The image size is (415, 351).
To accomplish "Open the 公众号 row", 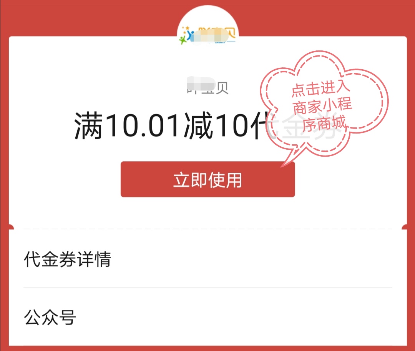I will pos(208,317).
